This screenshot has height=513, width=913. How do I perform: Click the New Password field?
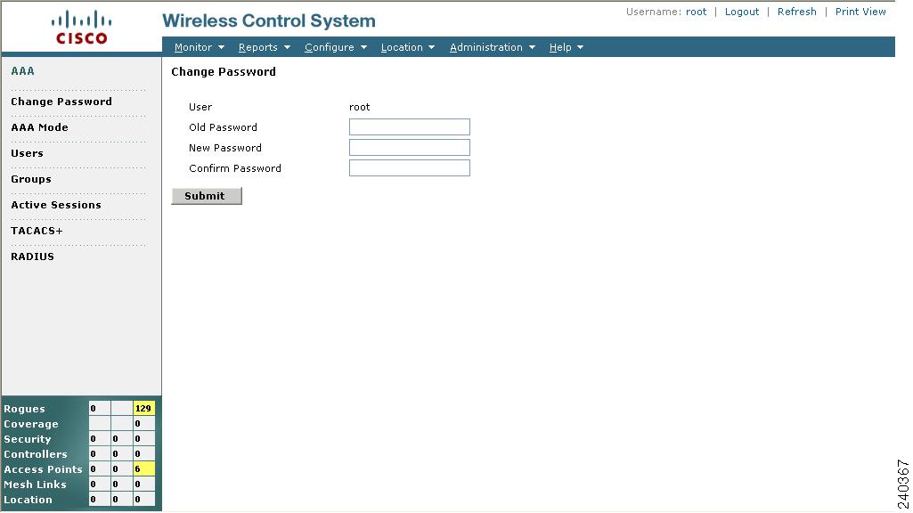[410, 147]
